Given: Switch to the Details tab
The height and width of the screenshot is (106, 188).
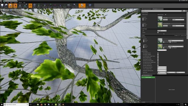Looking at the screenshot, I should coord(158,9).
